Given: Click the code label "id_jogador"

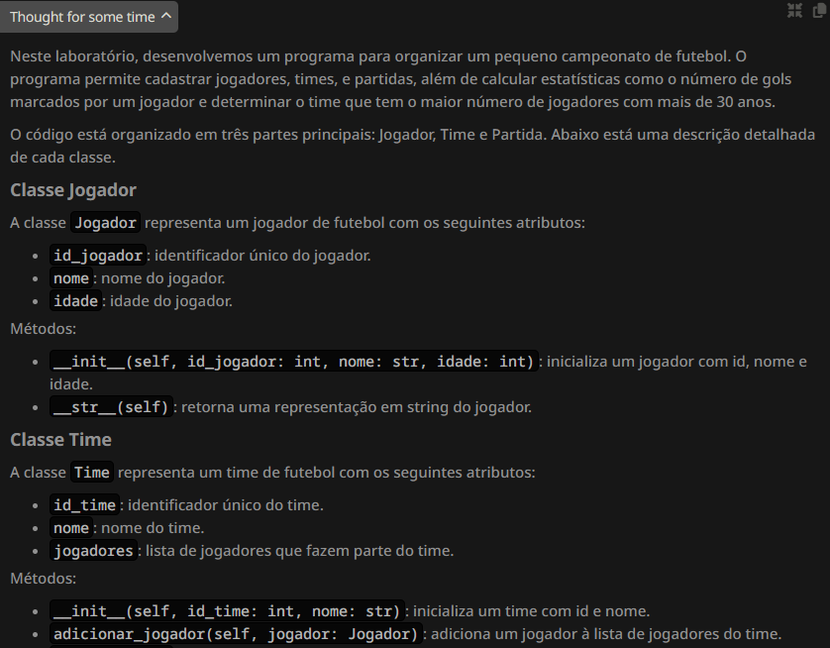Looking at the screenshot, I should pyautogui.click(x=98, y=256).
